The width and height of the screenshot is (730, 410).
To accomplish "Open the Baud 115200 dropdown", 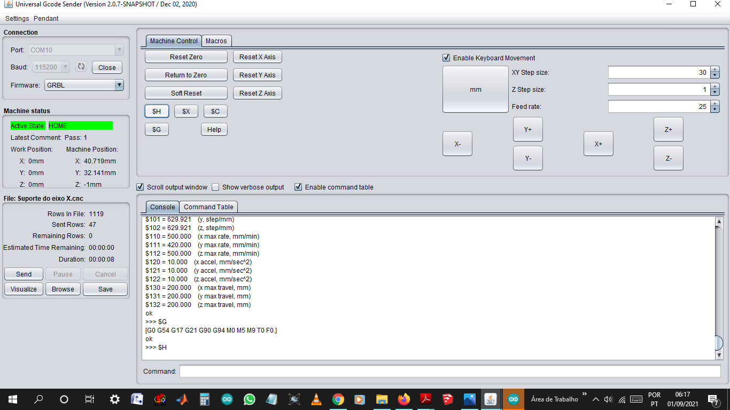I will (x=65, y=67).
